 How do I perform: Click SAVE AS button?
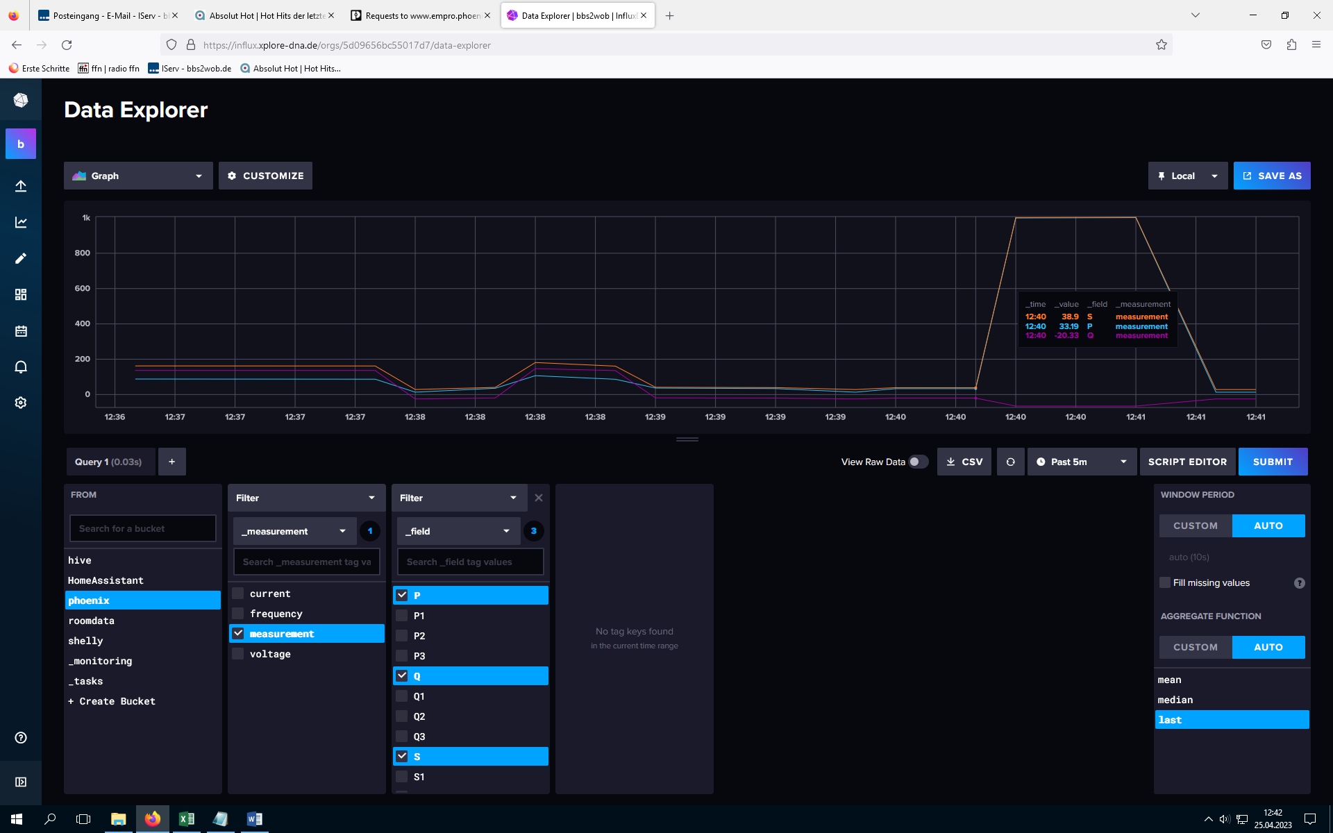pyautogui.click(x=1272, y=176)
